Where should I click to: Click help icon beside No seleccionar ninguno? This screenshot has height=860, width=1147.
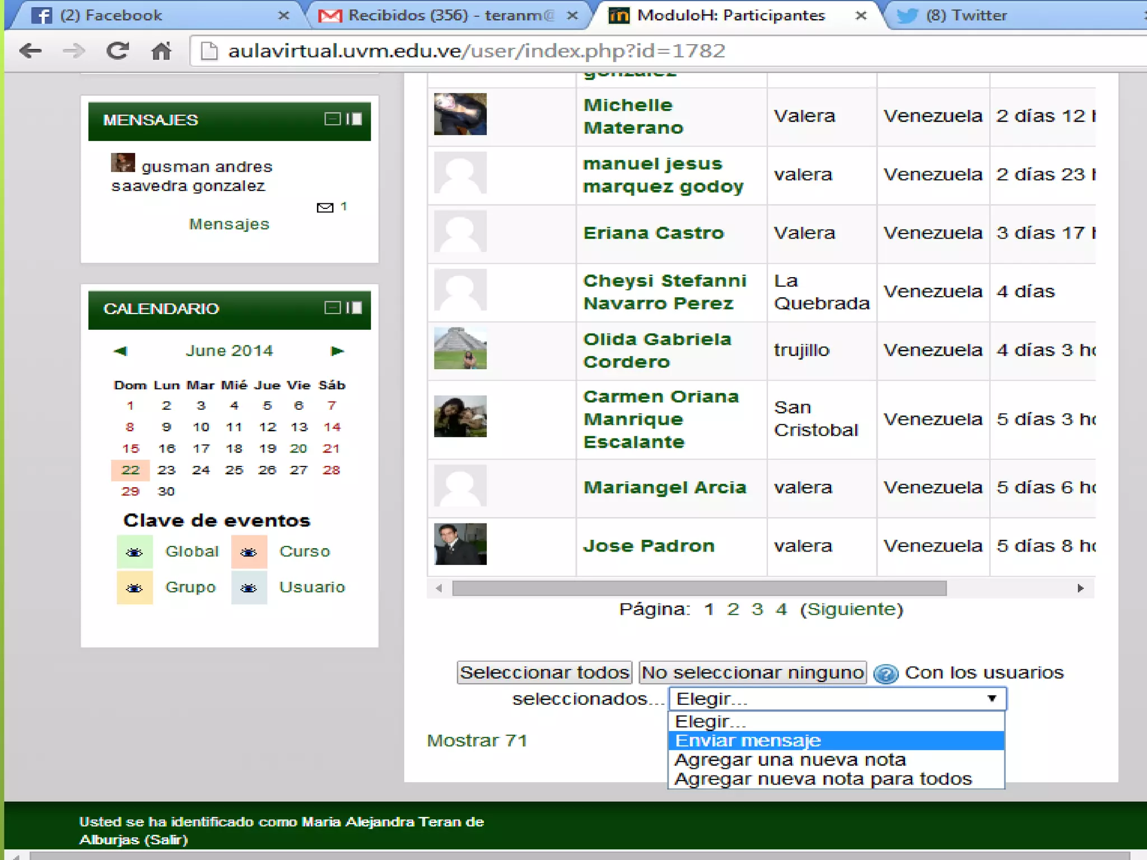click(886, 674)
